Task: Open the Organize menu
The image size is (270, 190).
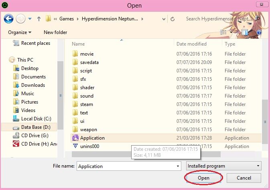Action: point(20,32)
